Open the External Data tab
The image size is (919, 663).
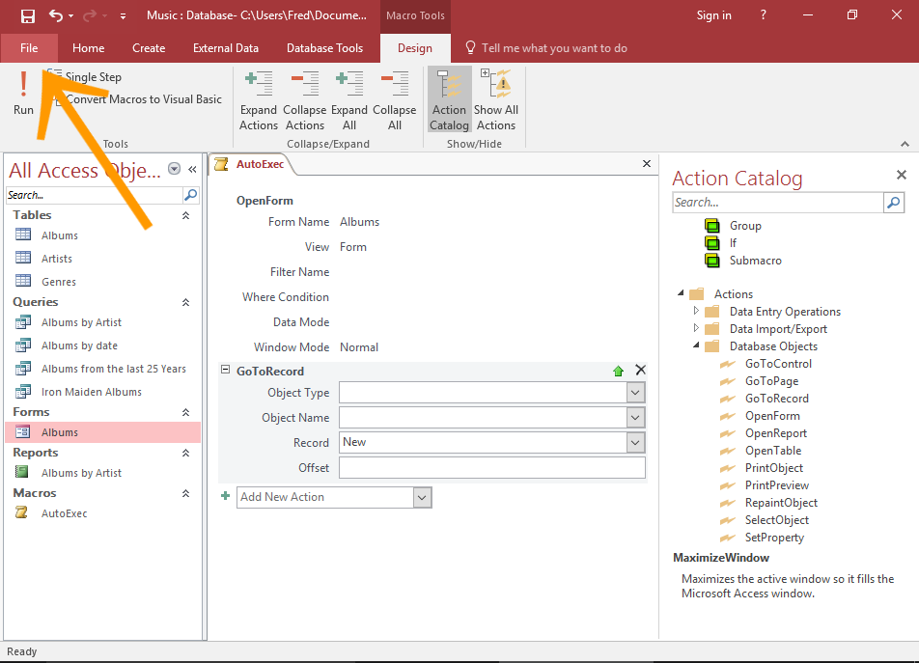(x=226, y=48)
